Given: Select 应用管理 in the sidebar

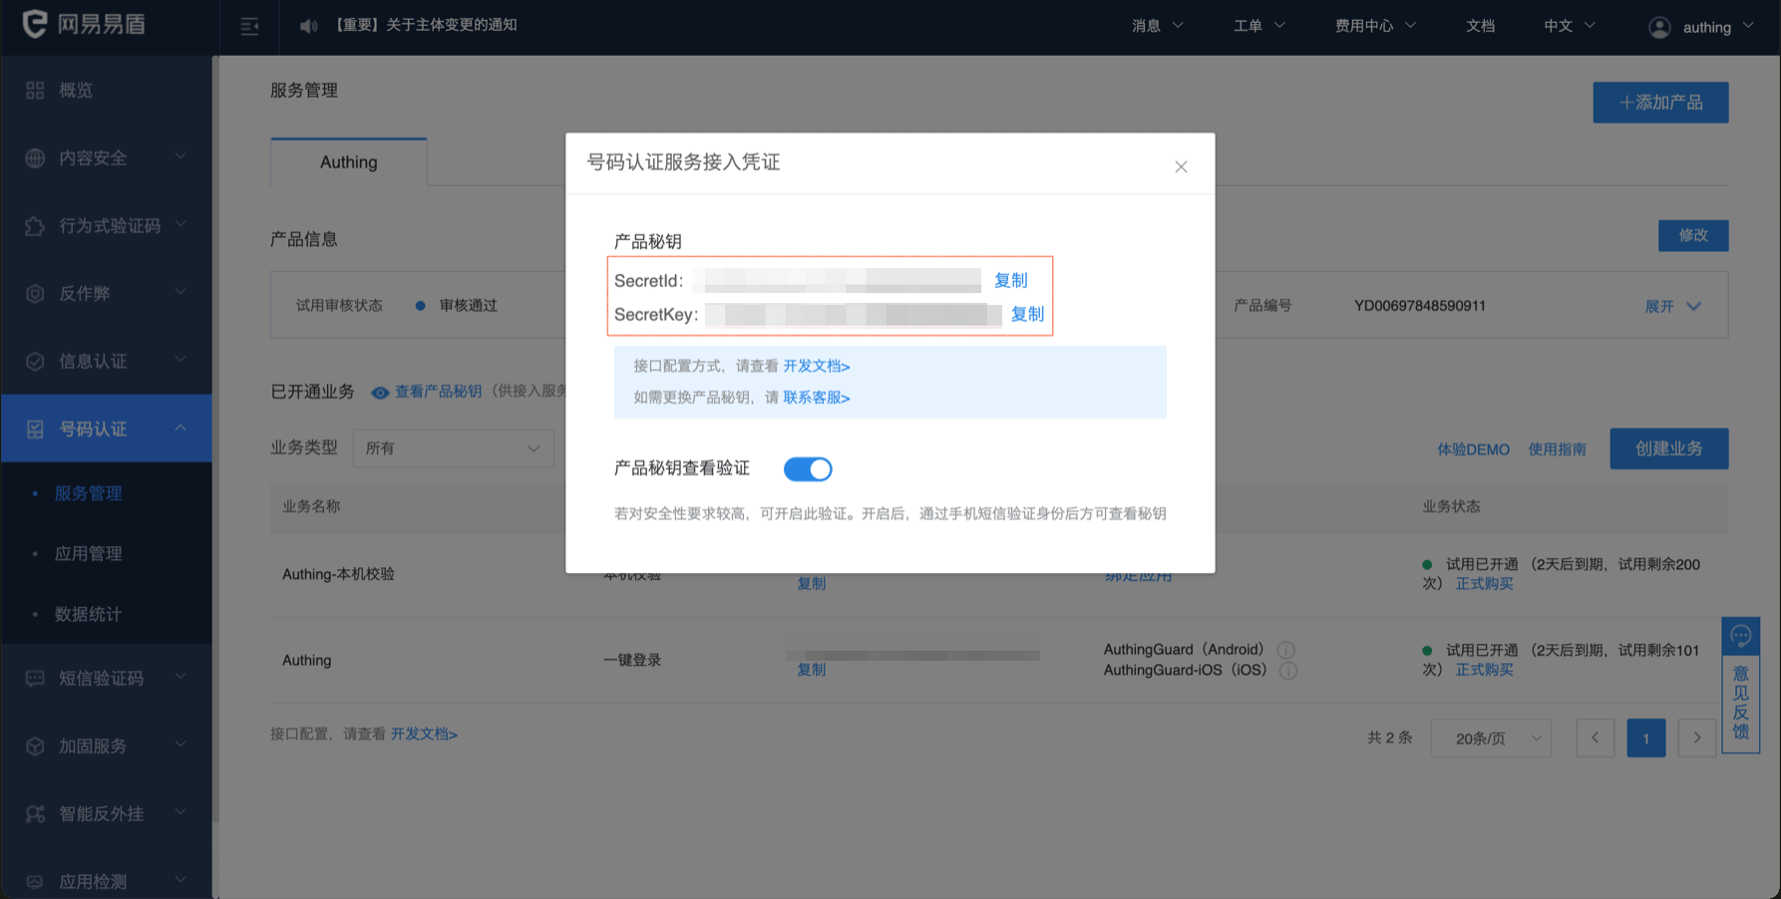Looking at the screenshot, I should pos(89,554).
